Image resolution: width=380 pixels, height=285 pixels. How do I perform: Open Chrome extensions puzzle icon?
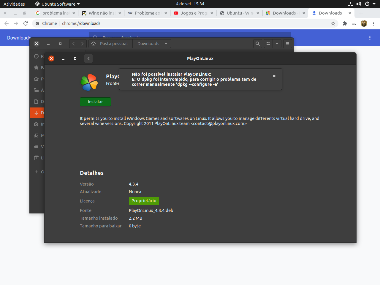345,23
